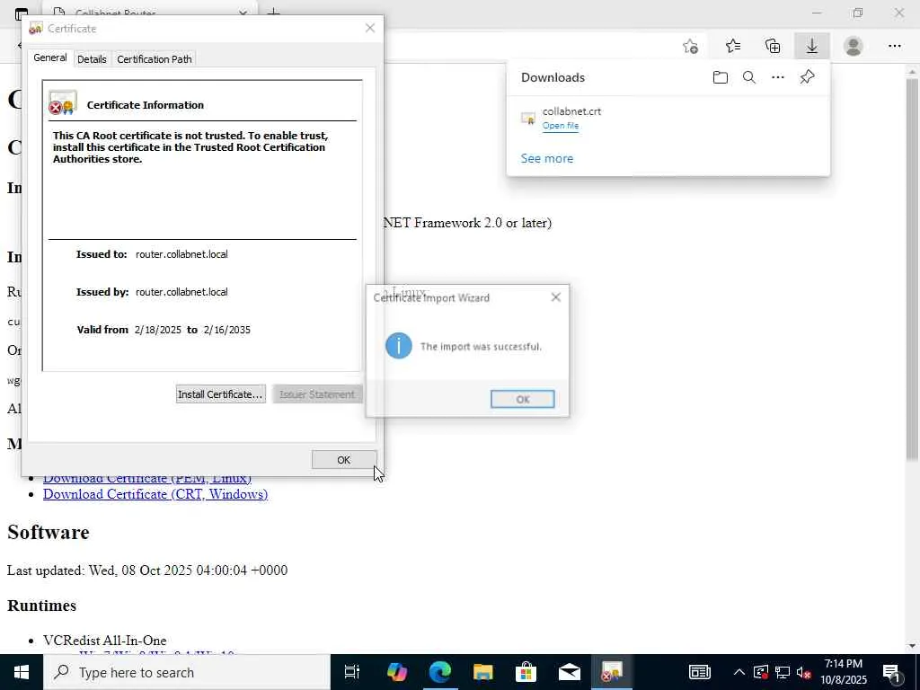This screenshot has width=920, height=690.
Task: Open Edge Settings and more menu
Action: tap(894, 46)
